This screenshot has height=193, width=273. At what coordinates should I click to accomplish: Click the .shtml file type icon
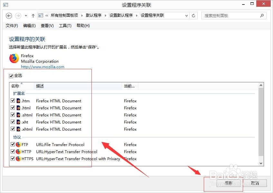(18, 115)
